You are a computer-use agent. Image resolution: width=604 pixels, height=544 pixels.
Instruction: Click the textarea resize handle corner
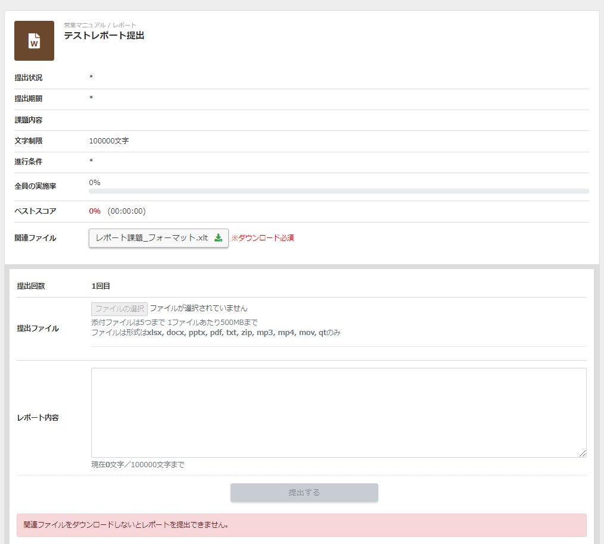[x=583, y=454]
